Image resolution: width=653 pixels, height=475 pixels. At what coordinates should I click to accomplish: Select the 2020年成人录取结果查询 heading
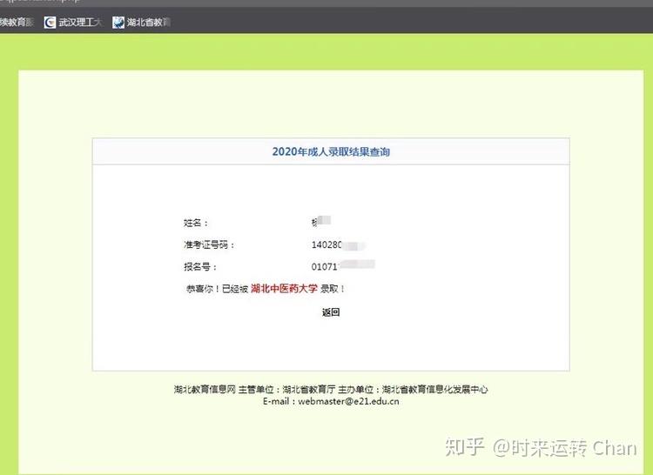(x=331, y=152)
